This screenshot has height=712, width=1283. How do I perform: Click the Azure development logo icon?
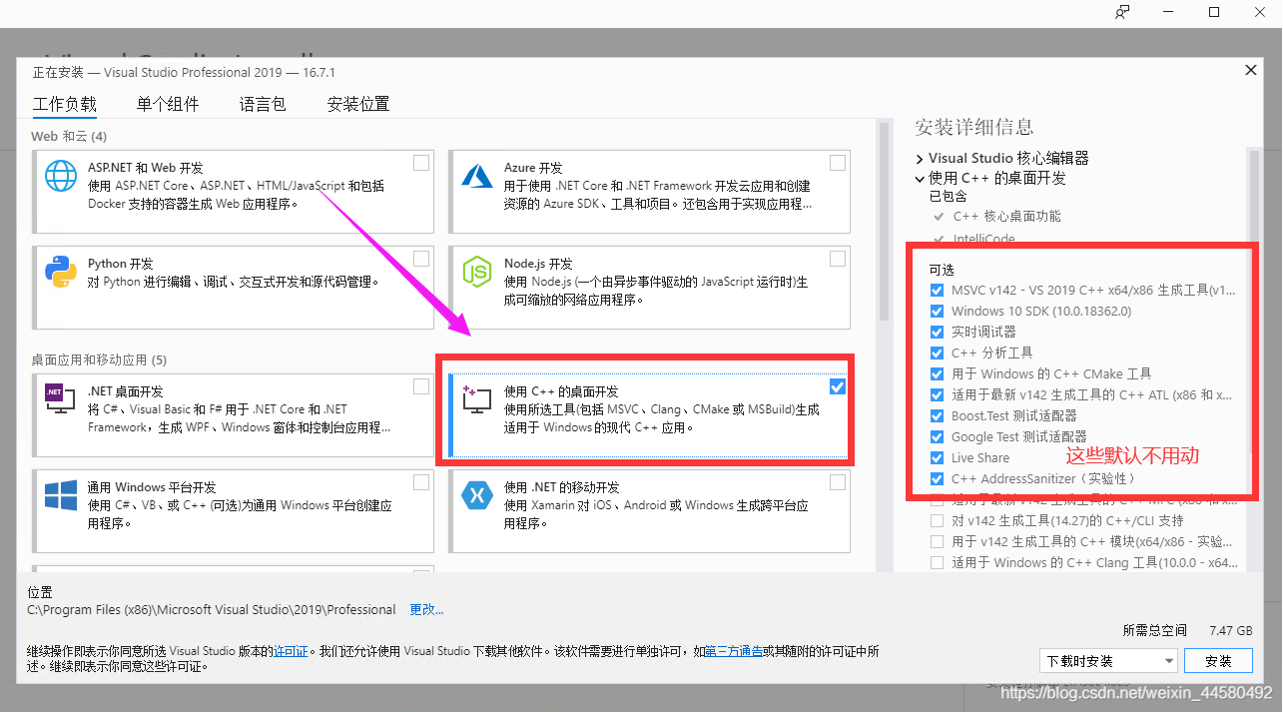click(477, 176)
